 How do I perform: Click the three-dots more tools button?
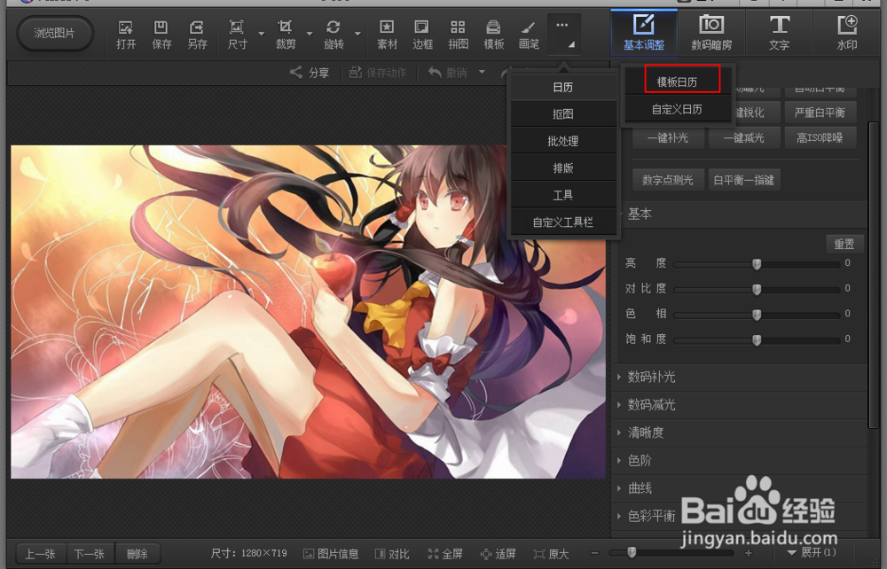(563, 34)
